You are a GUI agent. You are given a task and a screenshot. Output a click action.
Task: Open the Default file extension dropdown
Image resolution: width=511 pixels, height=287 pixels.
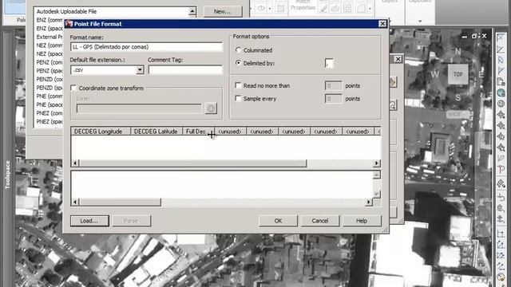[x=140, y=70]
